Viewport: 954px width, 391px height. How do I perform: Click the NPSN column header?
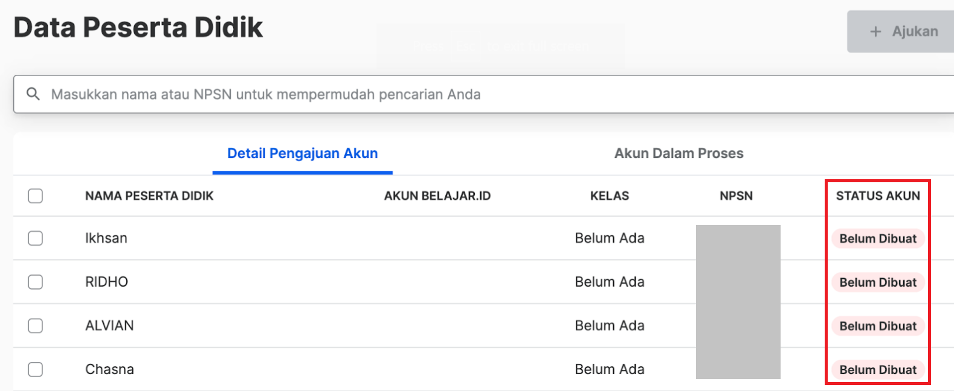pos(736,195)
